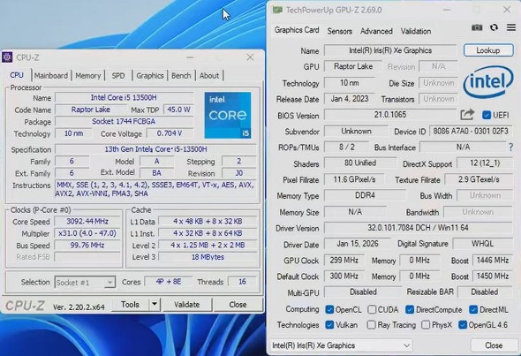Click the BIOS export share icon
This screenshot has height=356, width=521.
[467, 115]
